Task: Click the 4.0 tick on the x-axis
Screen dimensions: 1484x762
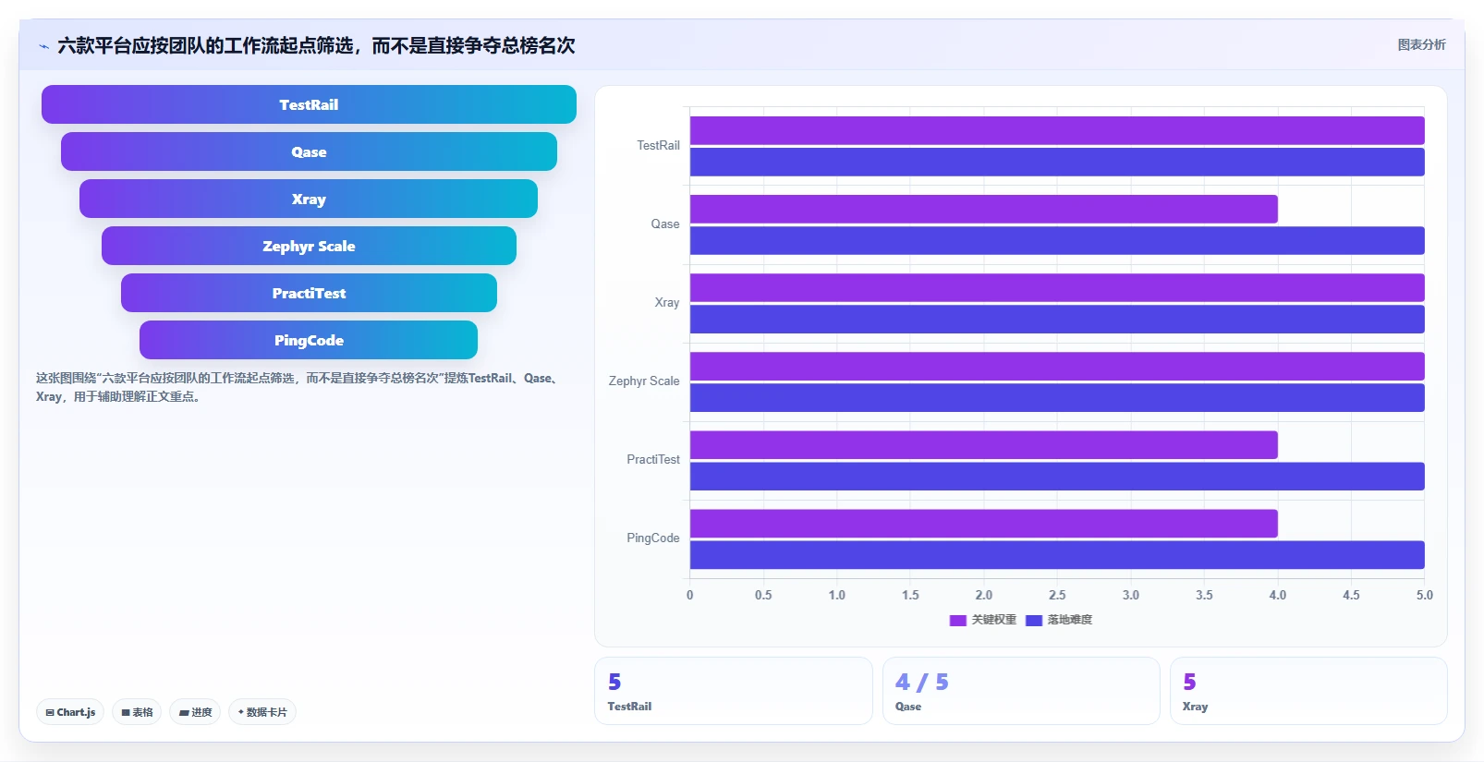Action: coord(1278,595)
